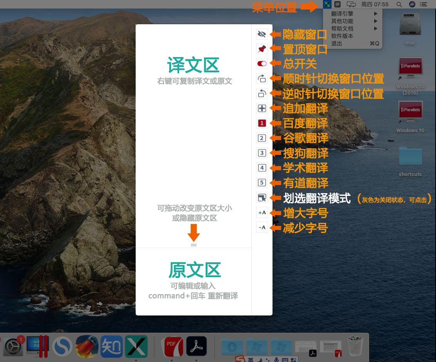Click the splitter handle between the two areas
This screenshot has width=436, height=362.
tap(194, 245)
